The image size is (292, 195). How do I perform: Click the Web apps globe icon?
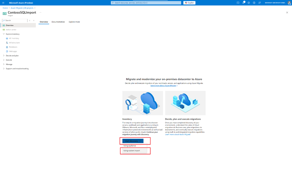(7, 51)
